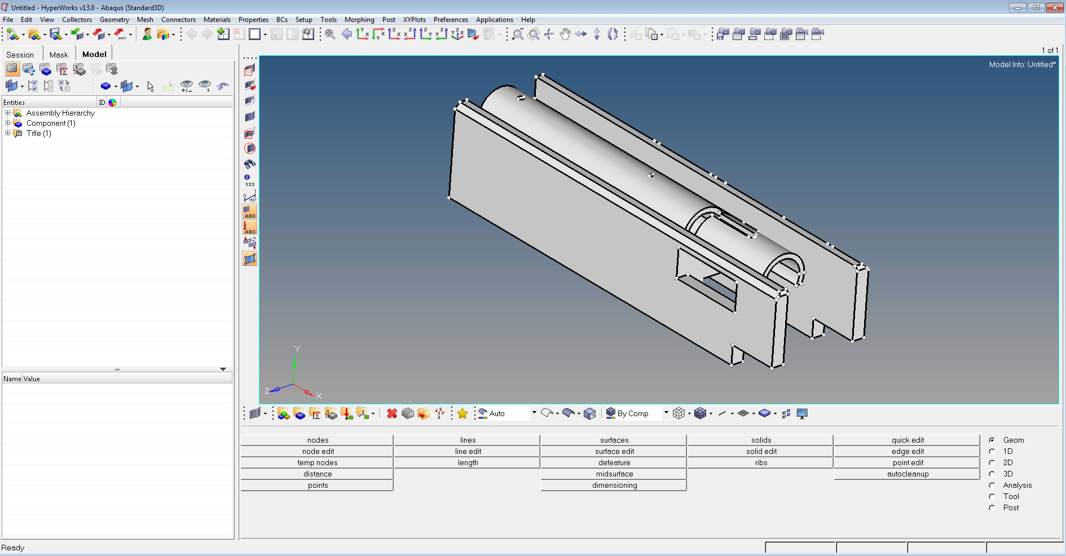Click the numbers 123 icon in side toolbar
The height and width of the screenshot is (556, 1066).
pyautogui.click(x=249, y=180)
